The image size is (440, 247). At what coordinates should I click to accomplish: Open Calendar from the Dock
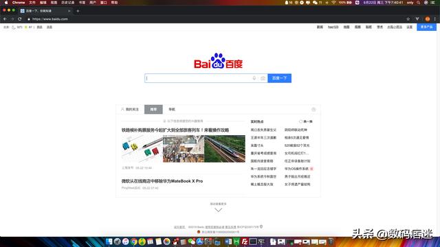pos(150,242)
